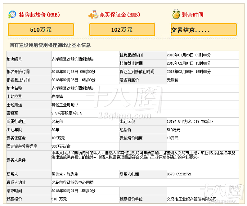
Task: Select the 剩余时间 heading
Action: pos(192,15)
